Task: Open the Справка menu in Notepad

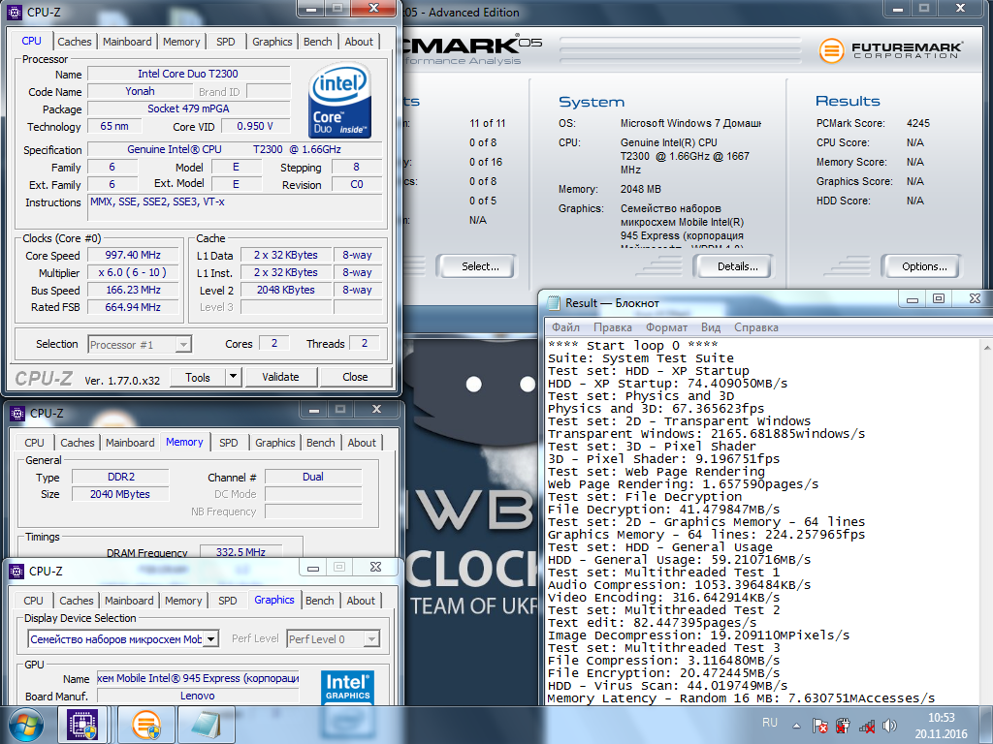Action: coord(756,327)
